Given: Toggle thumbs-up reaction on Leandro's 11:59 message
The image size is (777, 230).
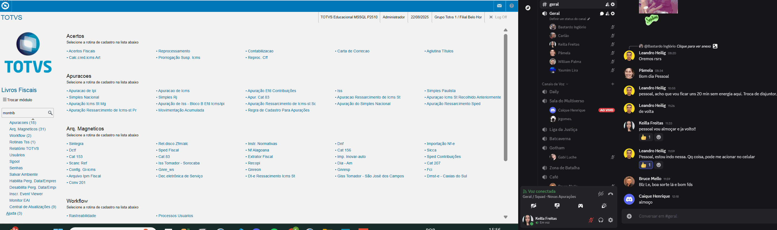Looking at the screenshot, I should 646,165.
